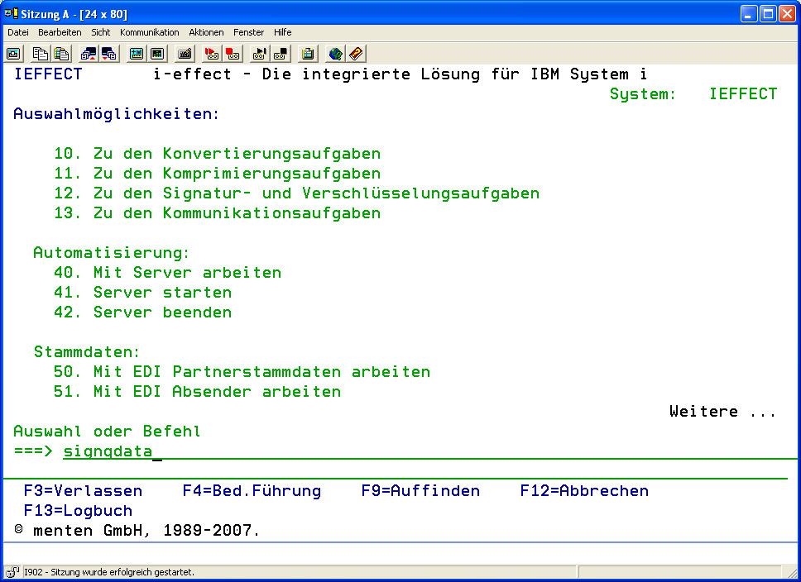Click the Paste clipboard toolbar icon
Screen dimensions: 801x582
(x=61, y=54)
